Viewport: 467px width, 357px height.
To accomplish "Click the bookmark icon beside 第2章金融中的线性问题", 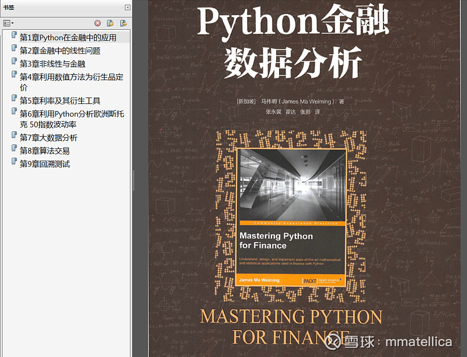I will pyautogui.click(x=14, y=50).
